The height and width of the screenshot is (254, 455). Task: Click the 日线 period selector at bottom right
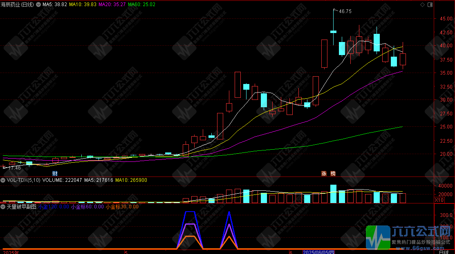click(444, 252)
